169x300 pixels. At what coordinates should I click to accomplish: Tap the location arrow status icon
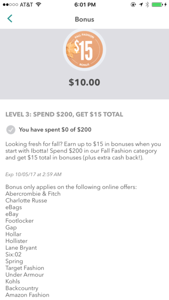click(x=141, y=5)
